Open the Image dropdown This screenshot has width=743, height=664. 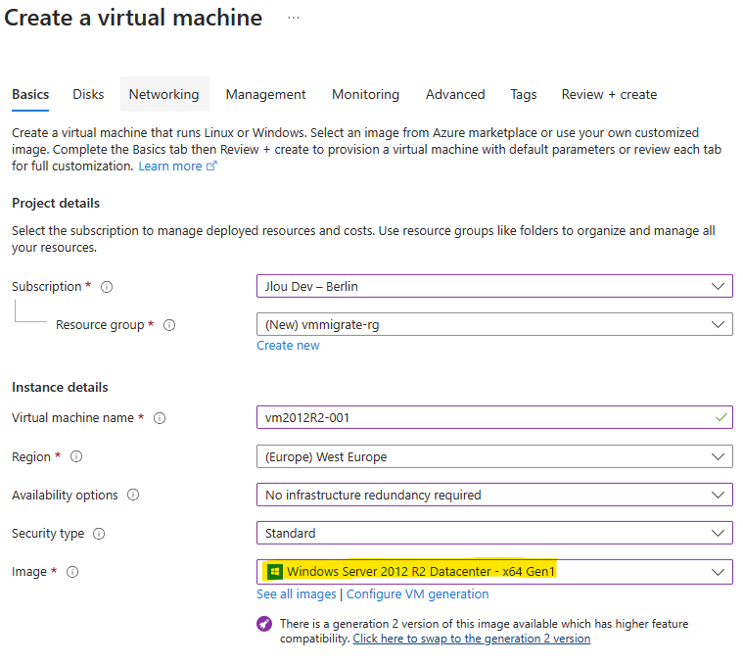pos(494,572)
